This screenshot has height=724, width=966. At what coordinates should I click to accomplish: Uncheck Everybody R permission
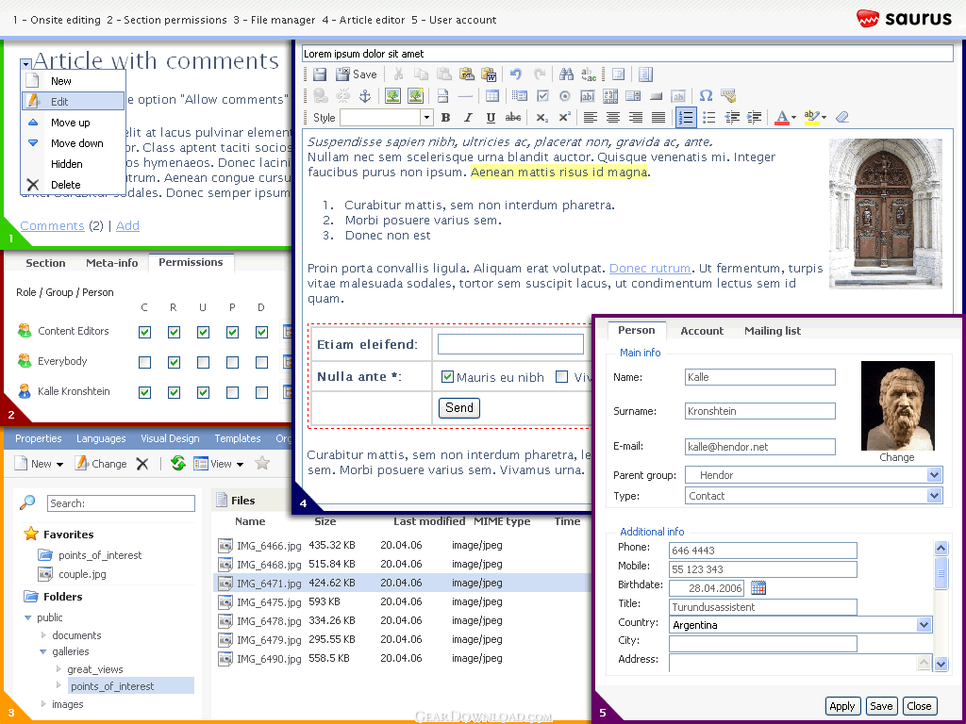(174, 363)
